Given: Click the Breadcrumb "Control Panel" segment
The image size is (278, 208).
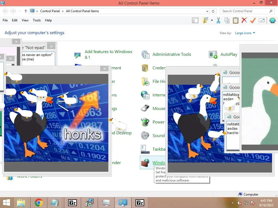Looking at the screenshot, I should (x=50, y=11).
